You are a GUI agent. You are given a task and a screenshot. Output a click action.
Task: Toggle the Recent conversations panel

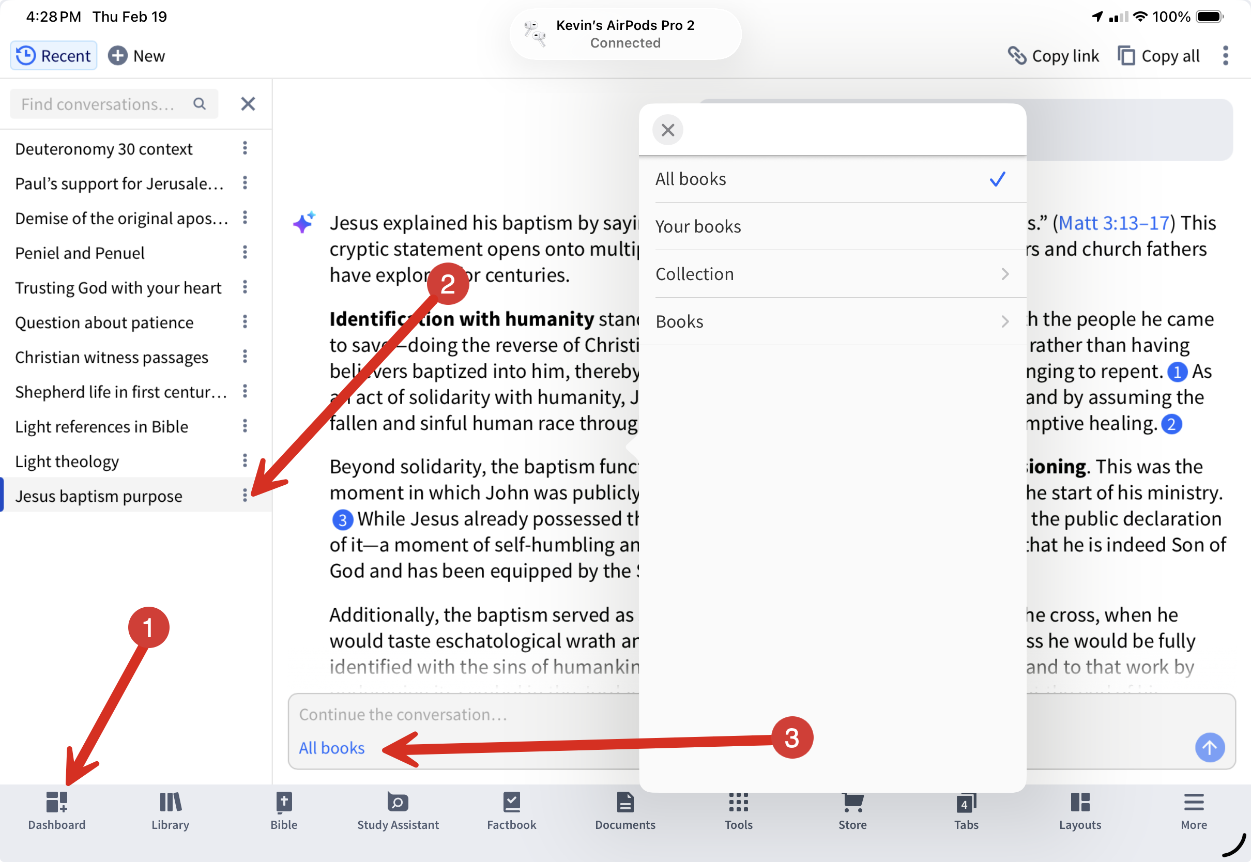(x=53, y=56)
